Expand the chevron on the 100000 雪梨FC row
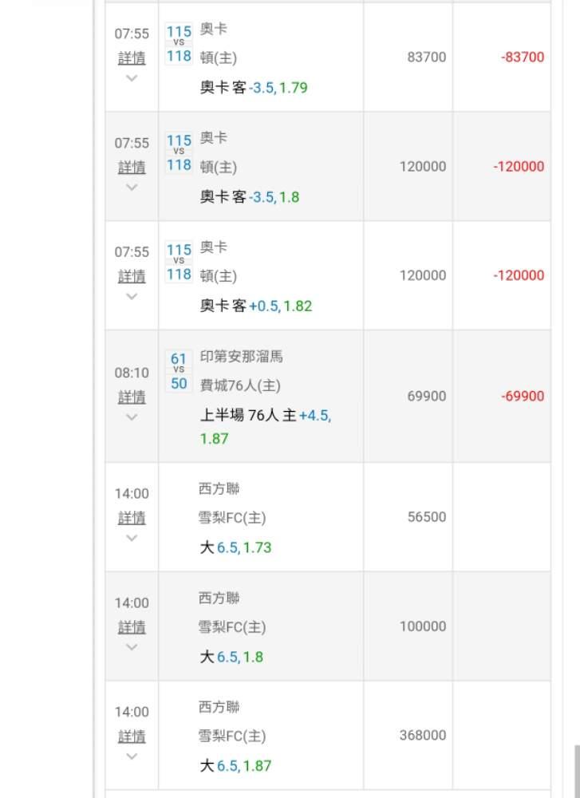 (132, 647)
